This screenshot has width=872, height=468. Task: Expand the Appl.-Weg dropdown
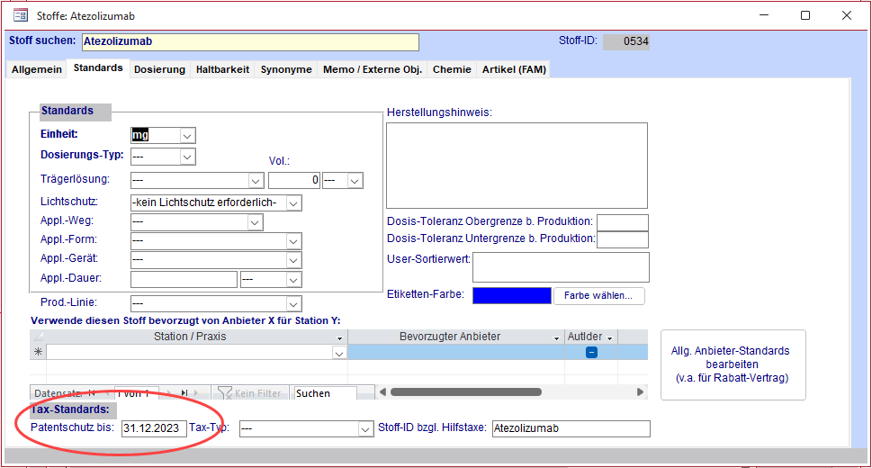(x=255, y=222)
